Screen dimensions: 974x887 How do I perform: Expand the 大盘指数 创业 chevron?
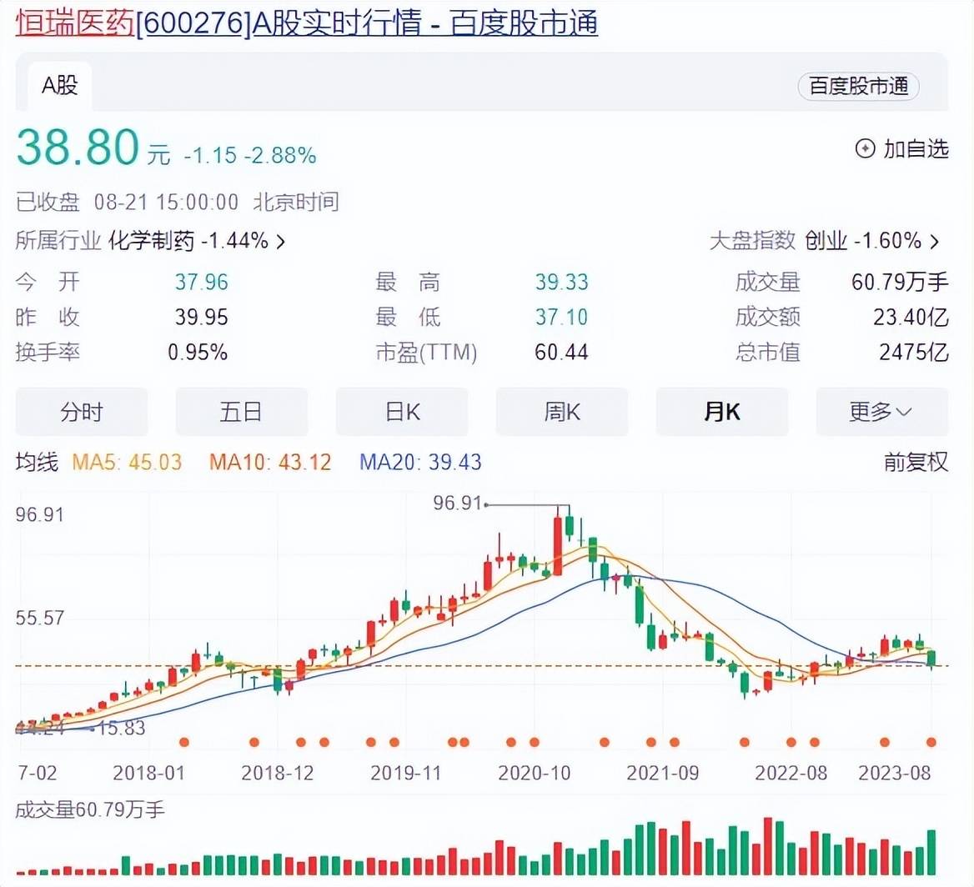click(x=934, y=241)
